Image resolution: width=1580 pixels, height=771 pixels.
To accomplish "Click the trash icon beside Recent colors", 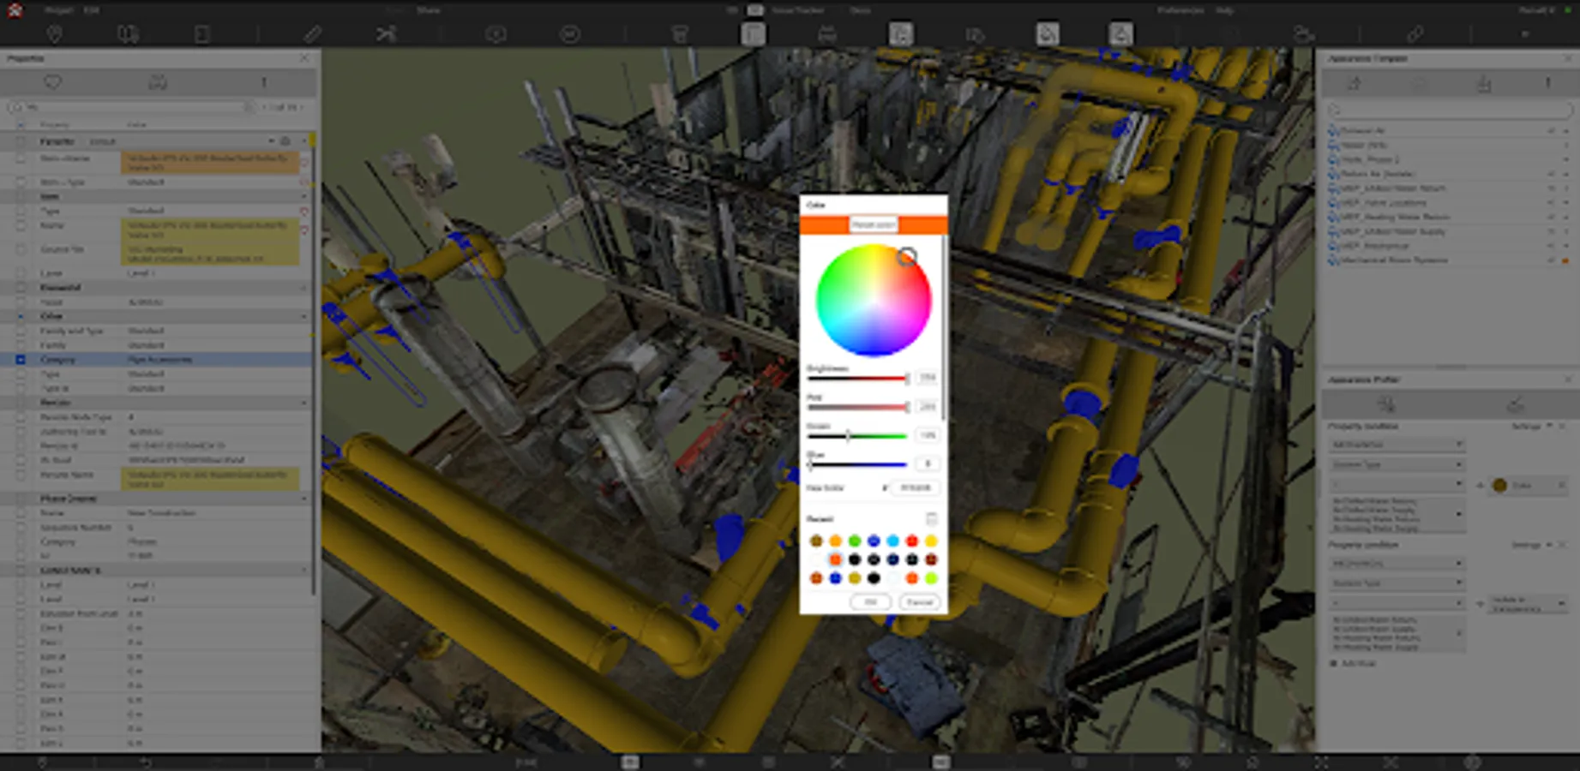I will pos(931,519).
